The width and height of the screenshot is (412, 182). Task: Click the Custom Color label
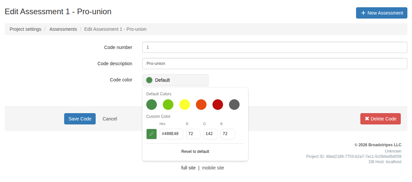159,116
